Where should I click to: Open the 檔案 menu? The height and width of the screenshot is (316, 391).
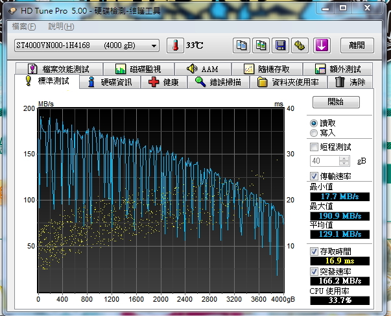pyautogui.click(x=24, y=27)
